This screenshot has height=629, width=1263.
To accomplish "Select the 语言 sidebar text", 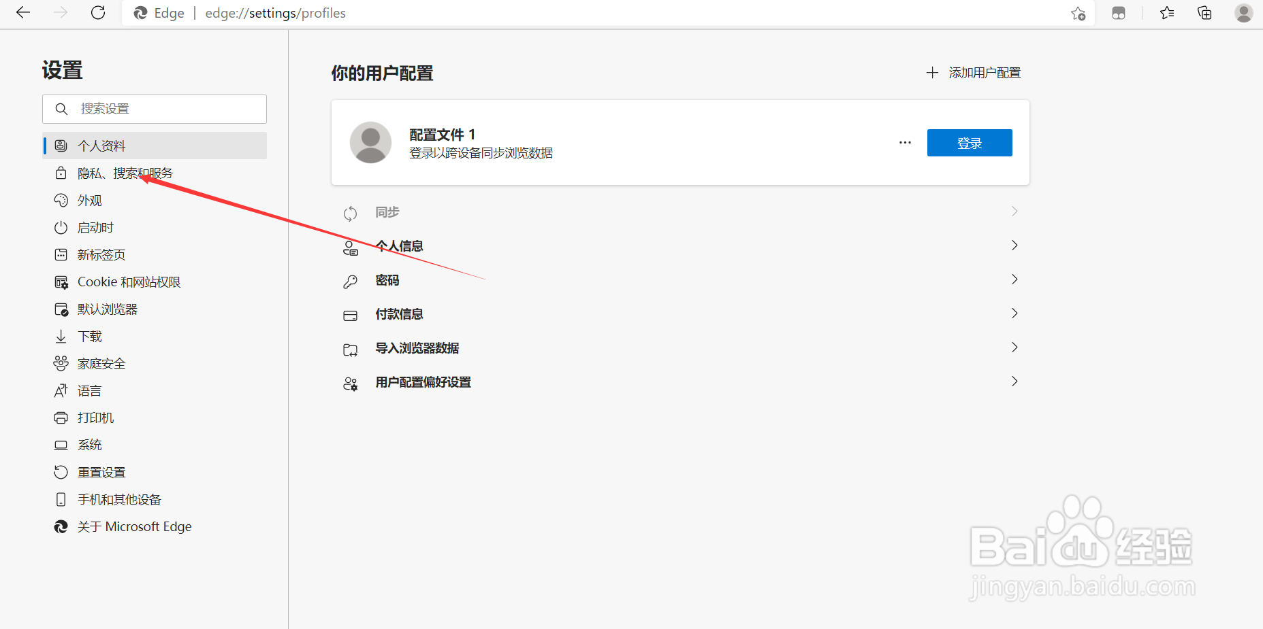I will click(90, 391).
